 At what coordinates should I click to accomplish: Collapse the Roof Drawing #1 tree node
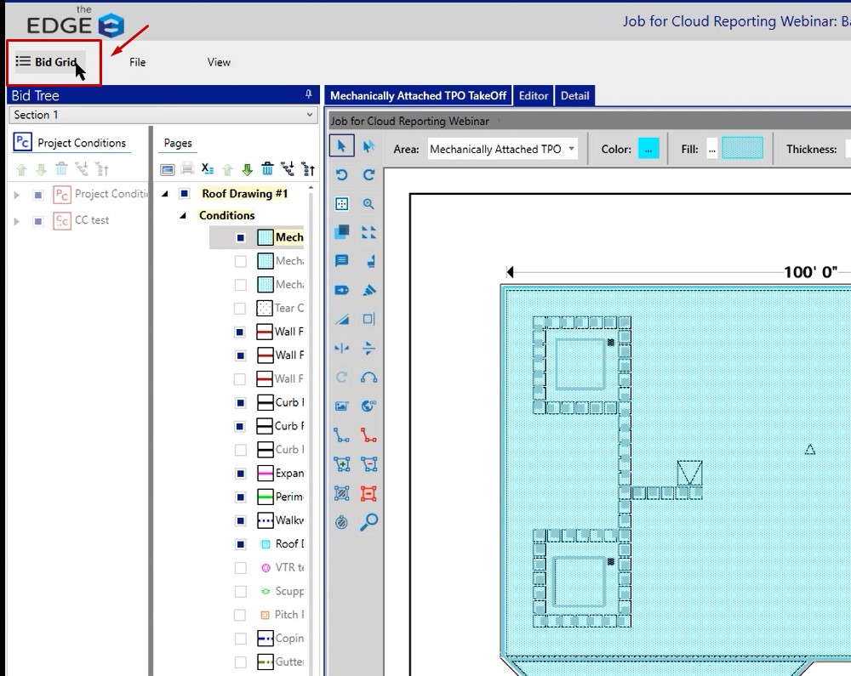click(x=164, y=194)
